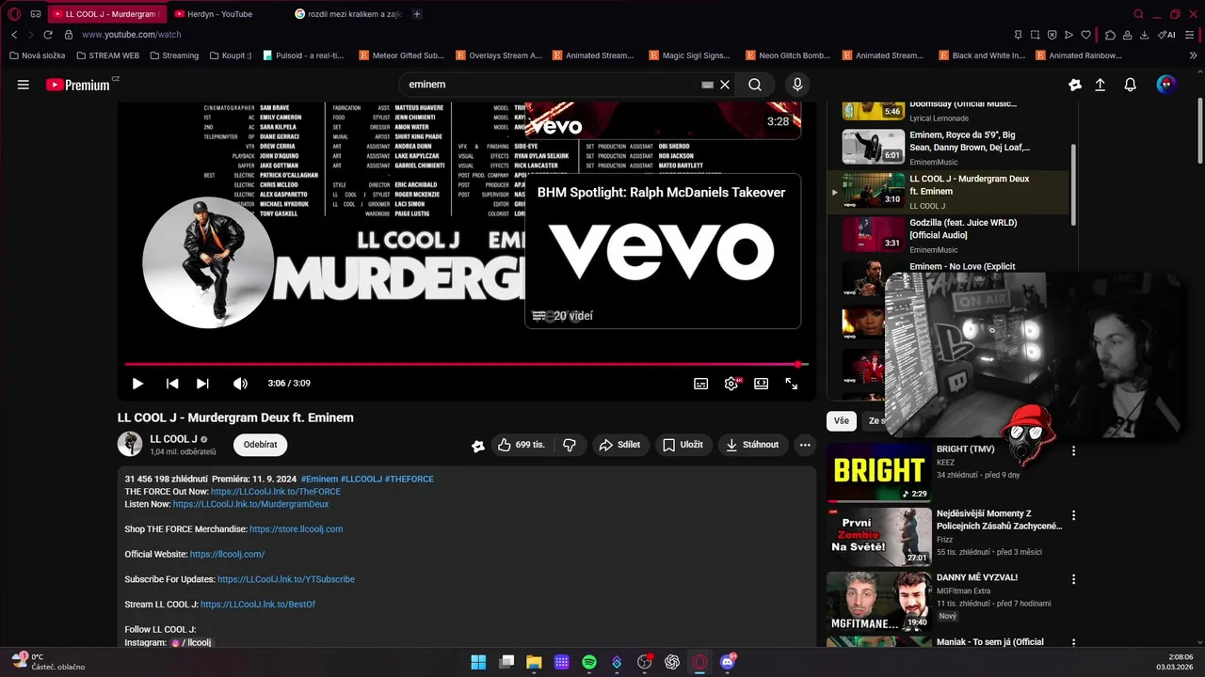The width and height of the screenshot is (1205, 677).
Task: Open the Opera snapshot tool icon
Action: click(1035, 35)
